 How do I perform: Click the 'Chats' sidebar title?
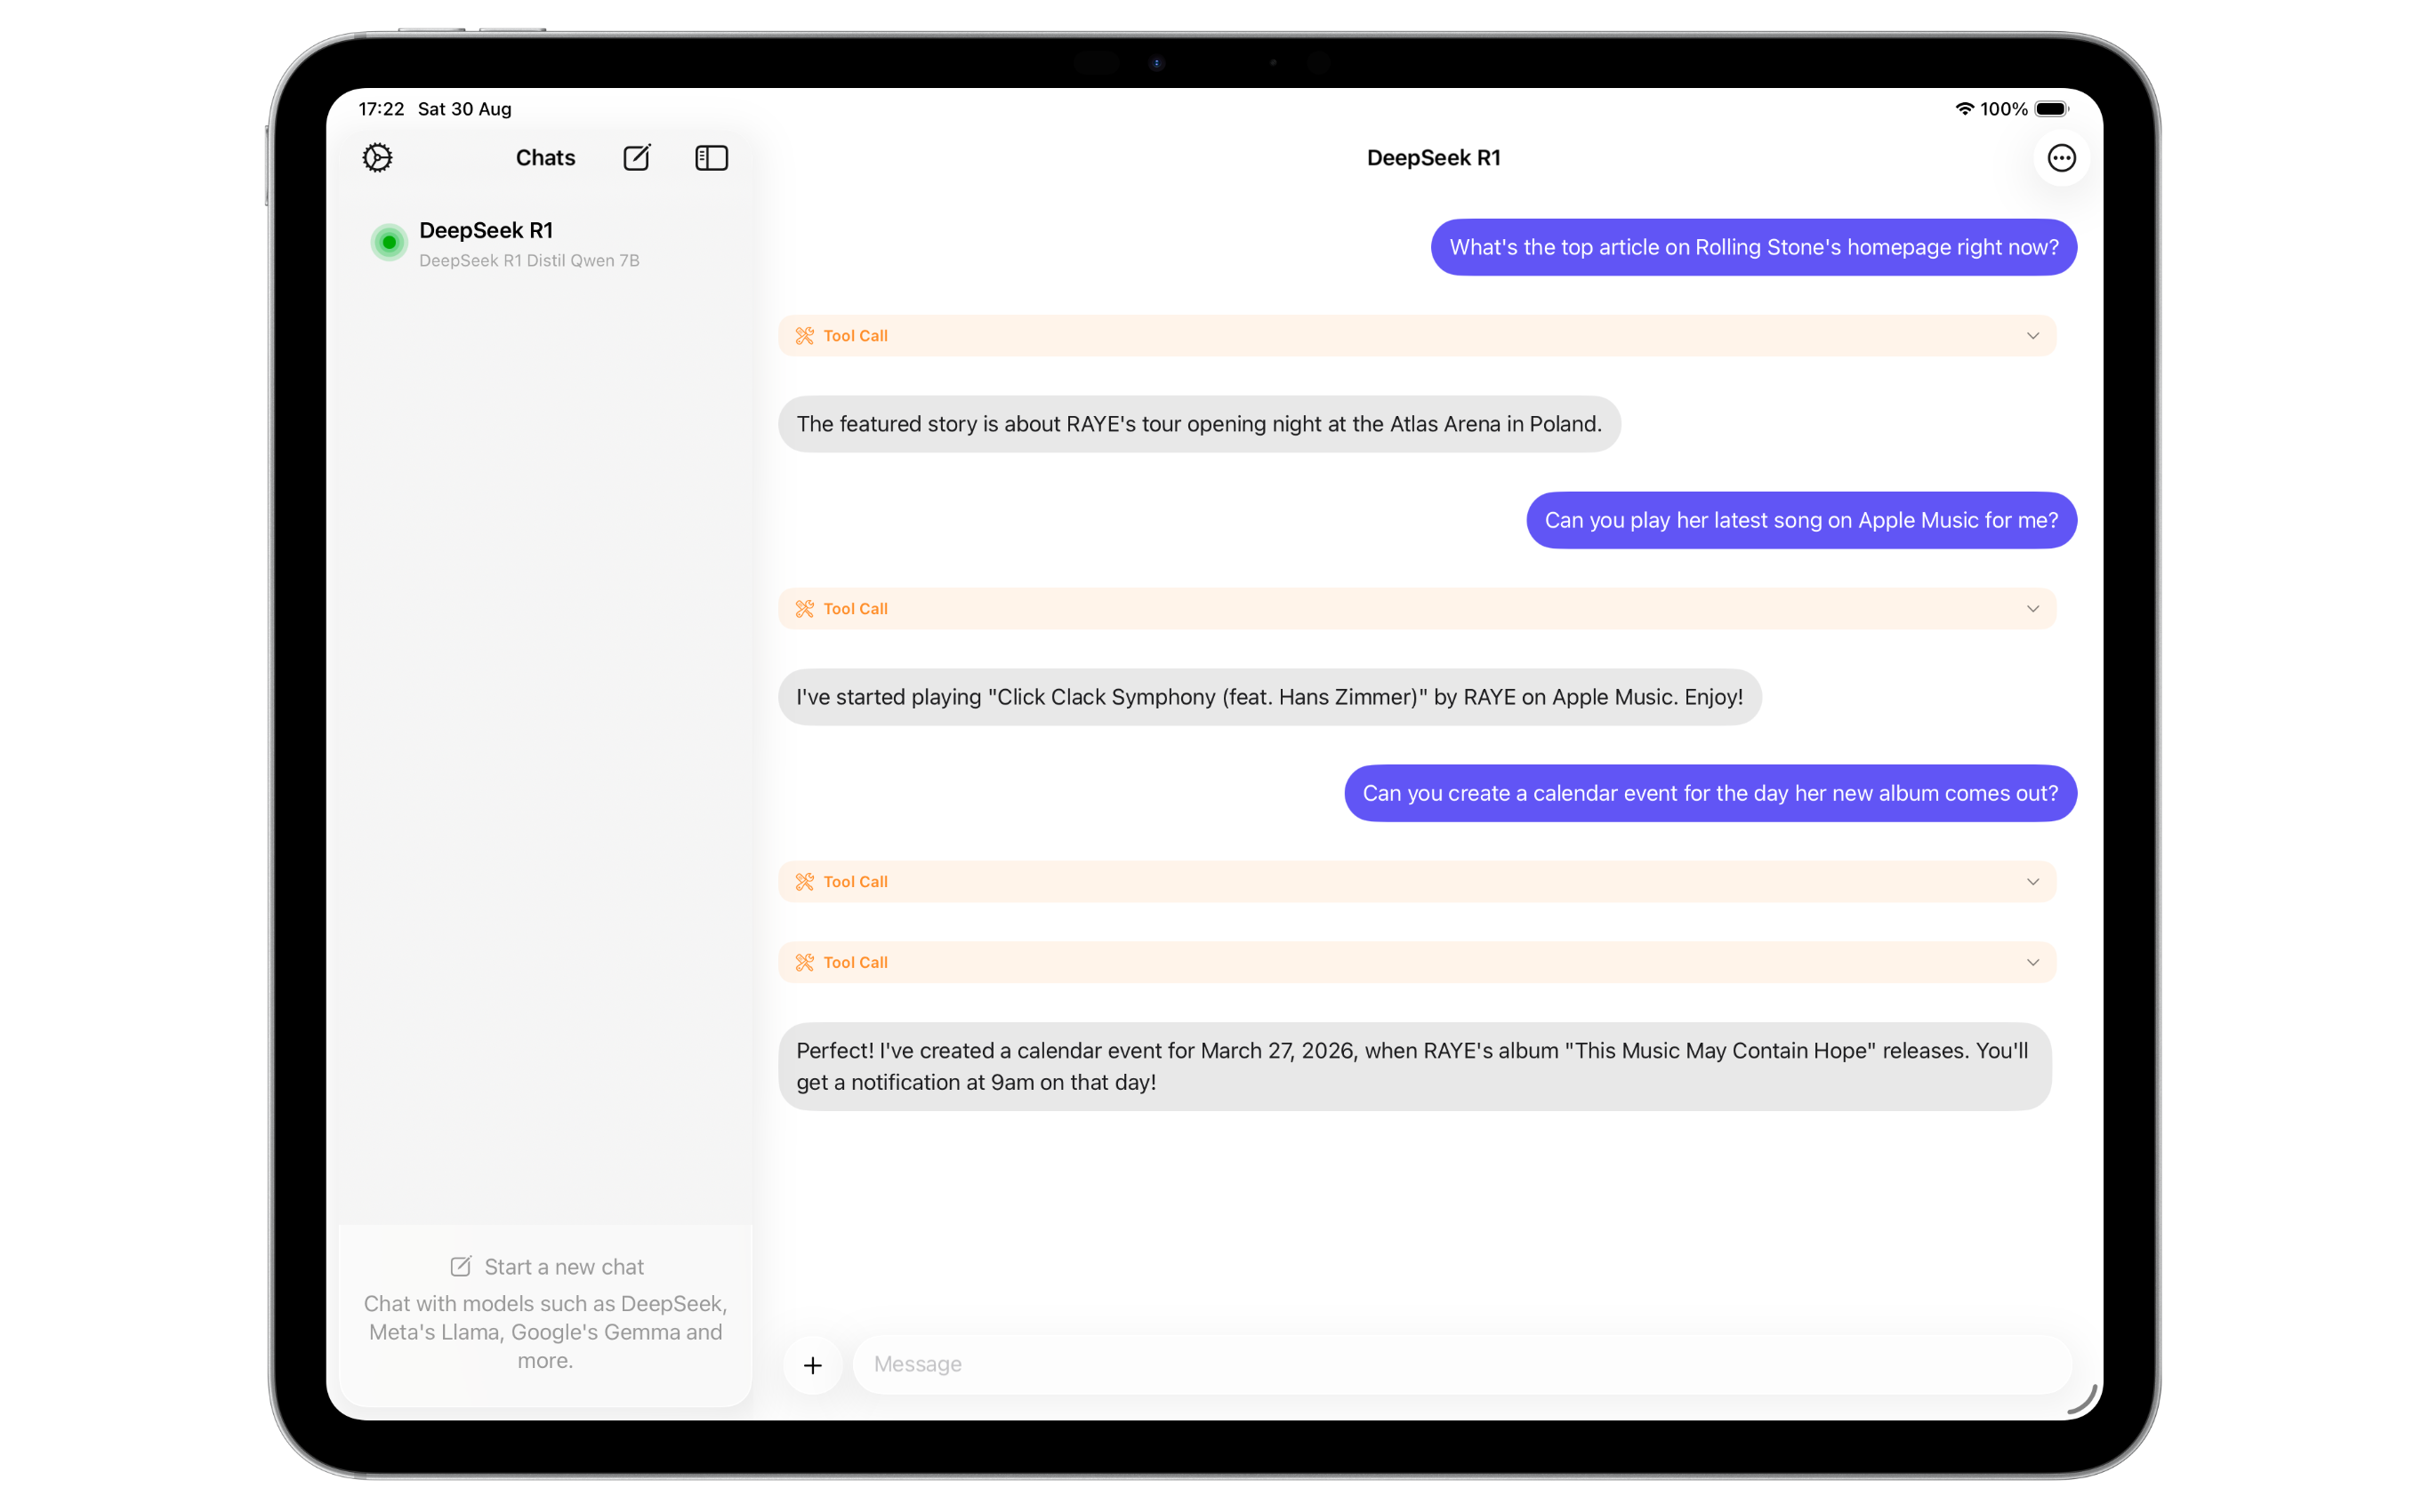545,158
